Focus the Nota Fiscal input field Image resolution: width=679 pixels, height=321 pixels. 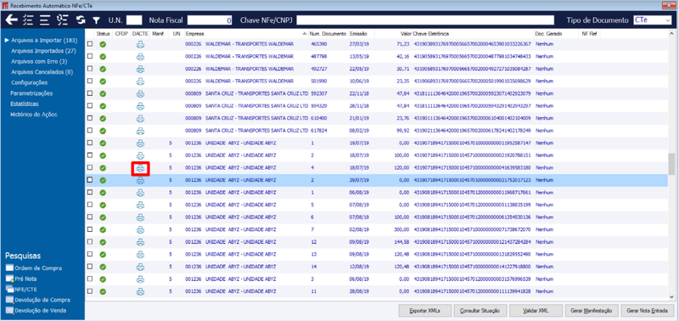click(210, 20)
